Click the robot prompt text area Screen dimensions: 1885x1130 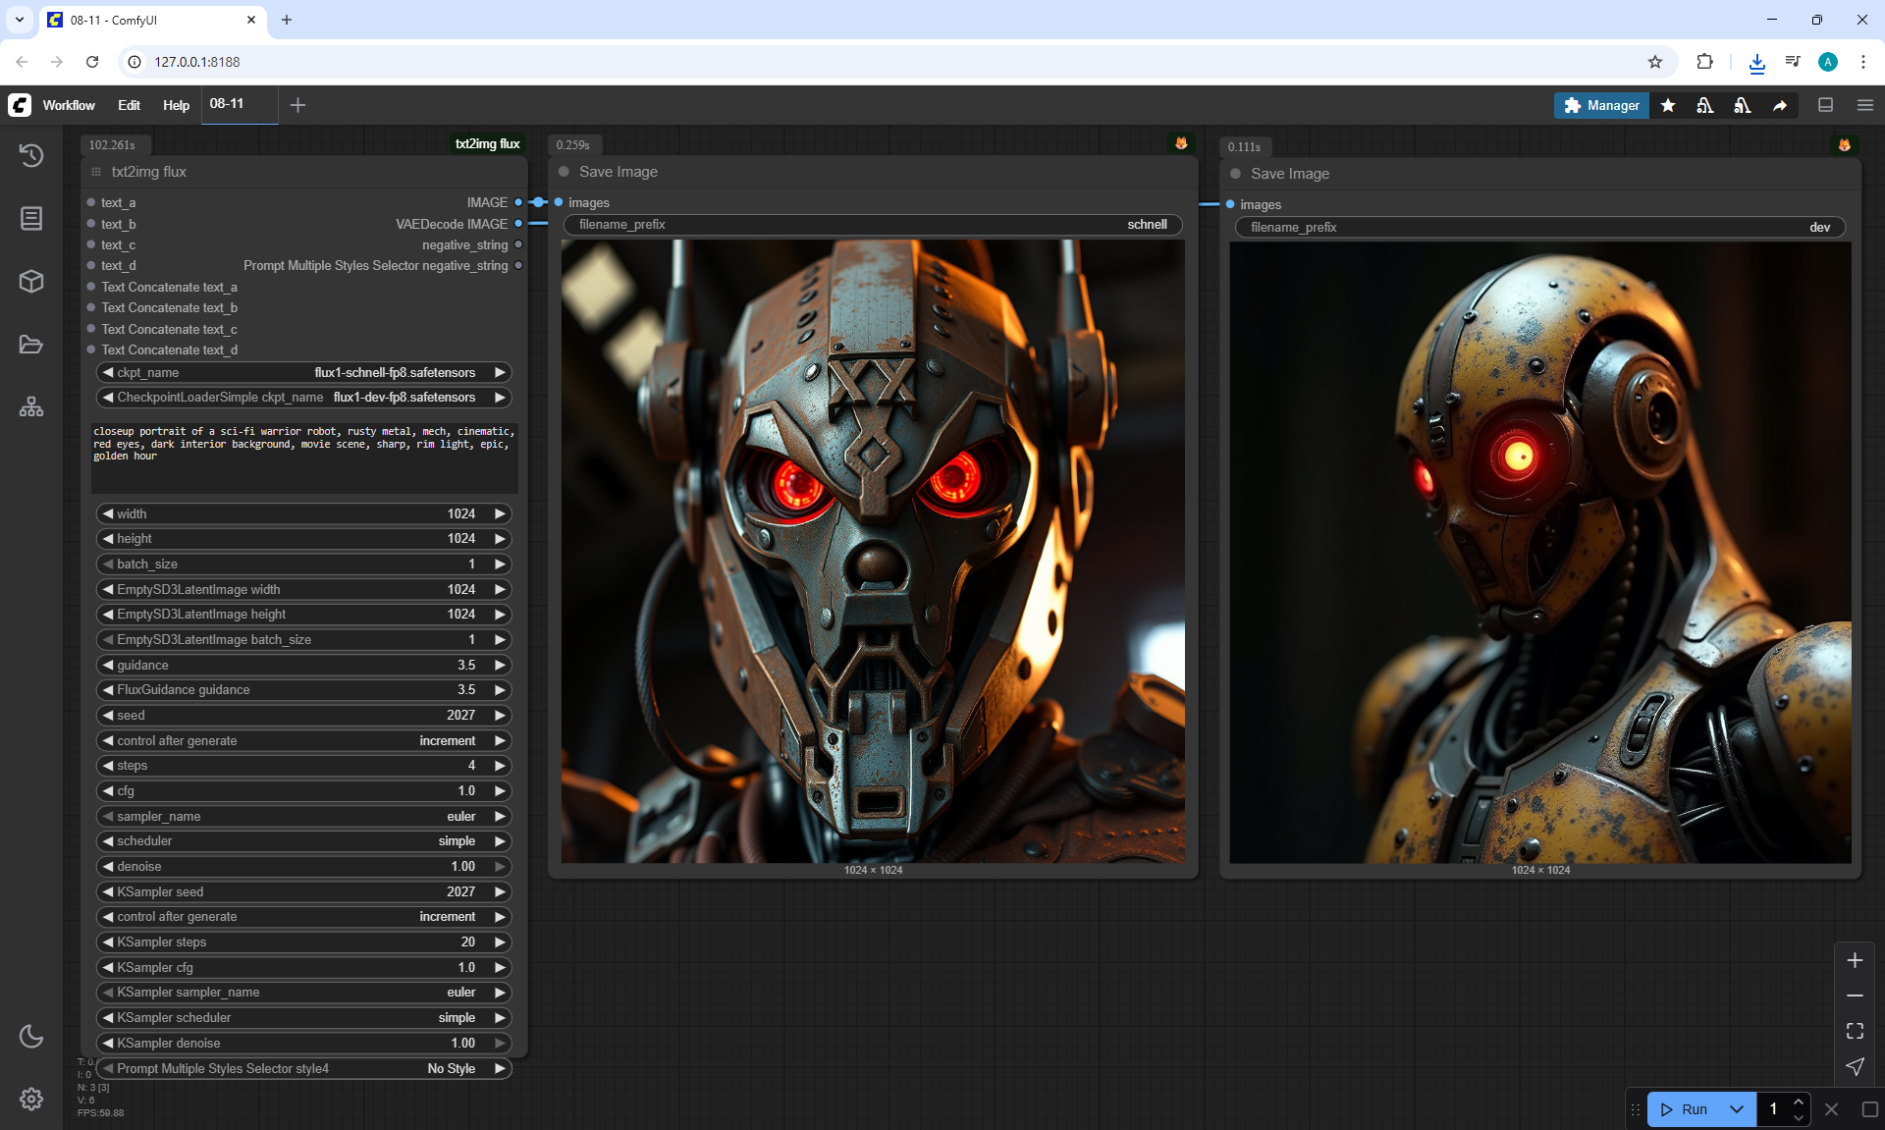[304, 457]
